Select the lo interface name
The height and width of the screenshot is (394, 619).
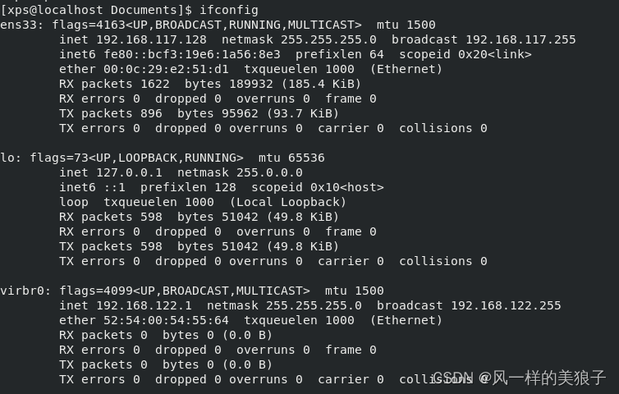pos(7,158)
